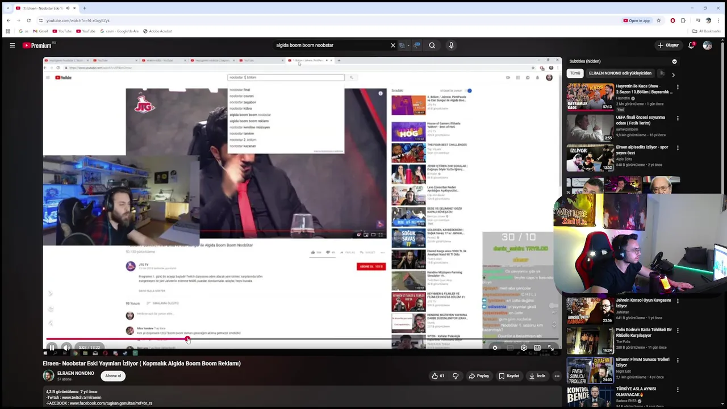727x409 pixels.
Task: Open notifications bell with one alert
Action: [691, 45]
